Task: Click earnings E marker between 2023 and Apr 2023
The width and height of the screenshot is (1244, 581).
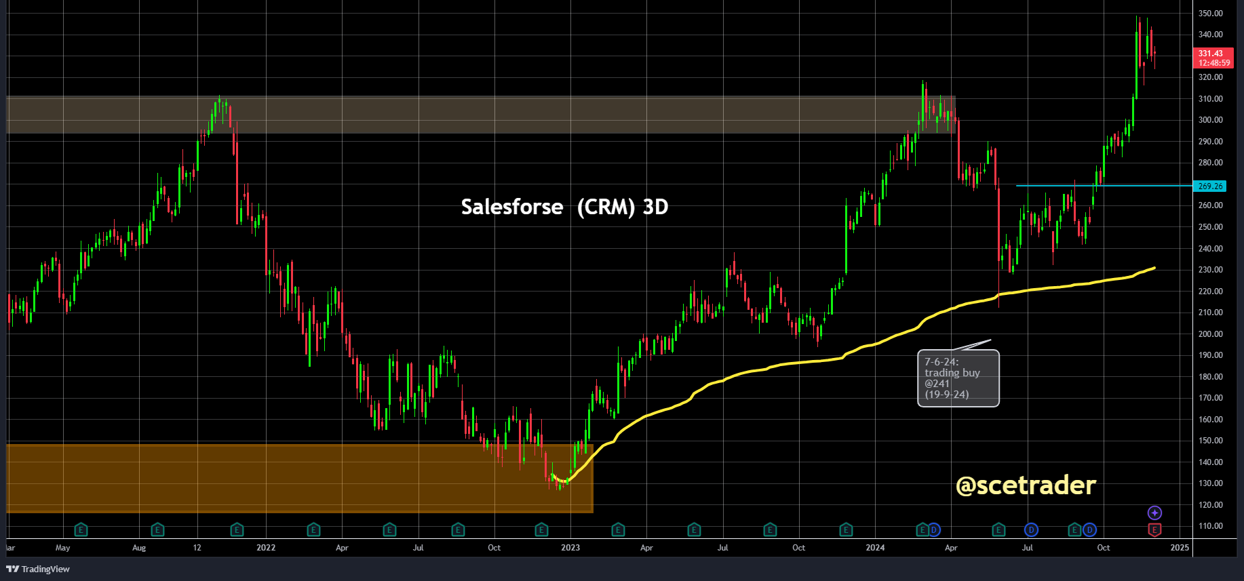Action: tap(618, 529)
